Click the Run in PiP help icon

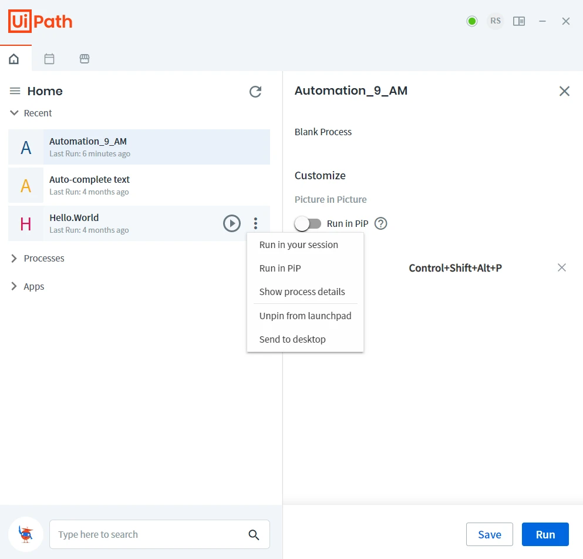380,224
